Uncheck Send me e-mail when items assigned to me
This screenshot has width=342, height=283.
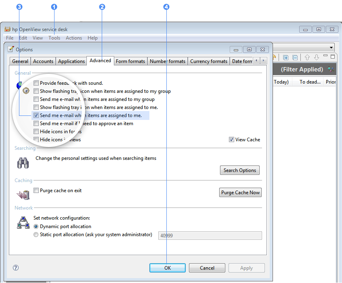coord(36,115)
